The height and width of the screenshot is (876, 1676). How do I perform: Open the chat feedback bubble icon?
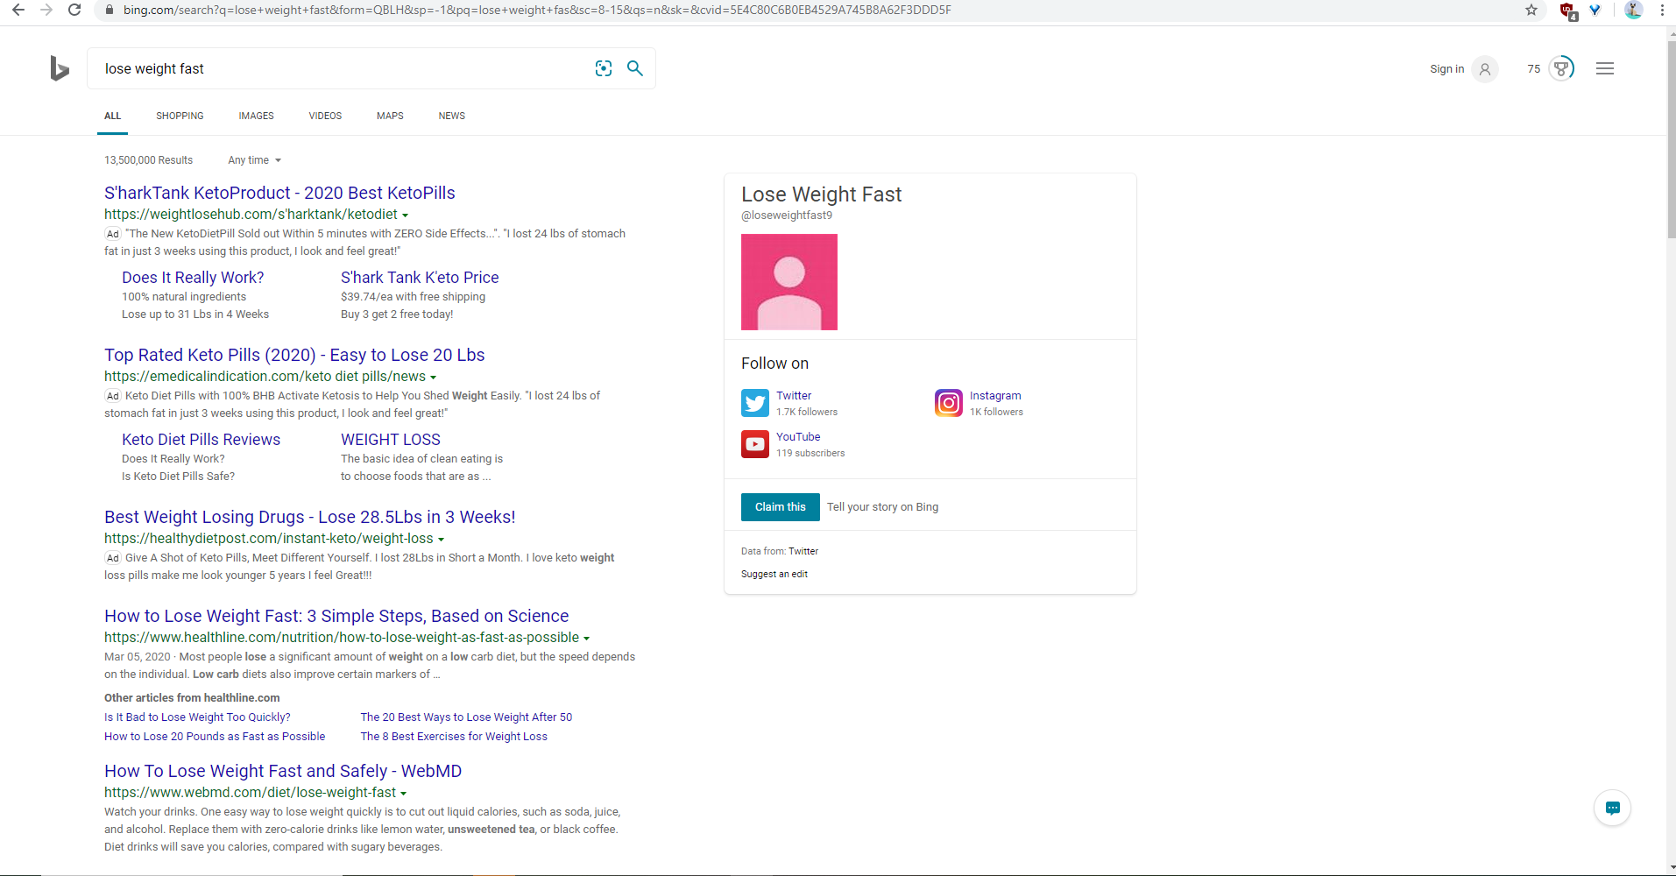tap(1612, 808)
